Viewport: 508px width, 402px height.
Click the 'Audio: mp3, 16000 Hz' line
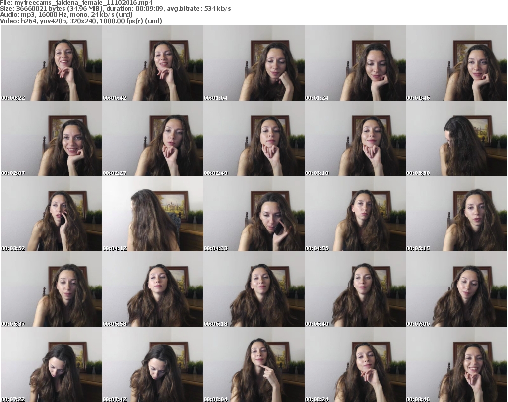66,15
